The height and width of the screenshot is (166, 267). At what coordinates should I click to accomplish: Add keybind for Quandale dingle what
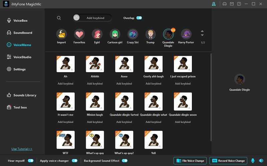tap(154, 122)
